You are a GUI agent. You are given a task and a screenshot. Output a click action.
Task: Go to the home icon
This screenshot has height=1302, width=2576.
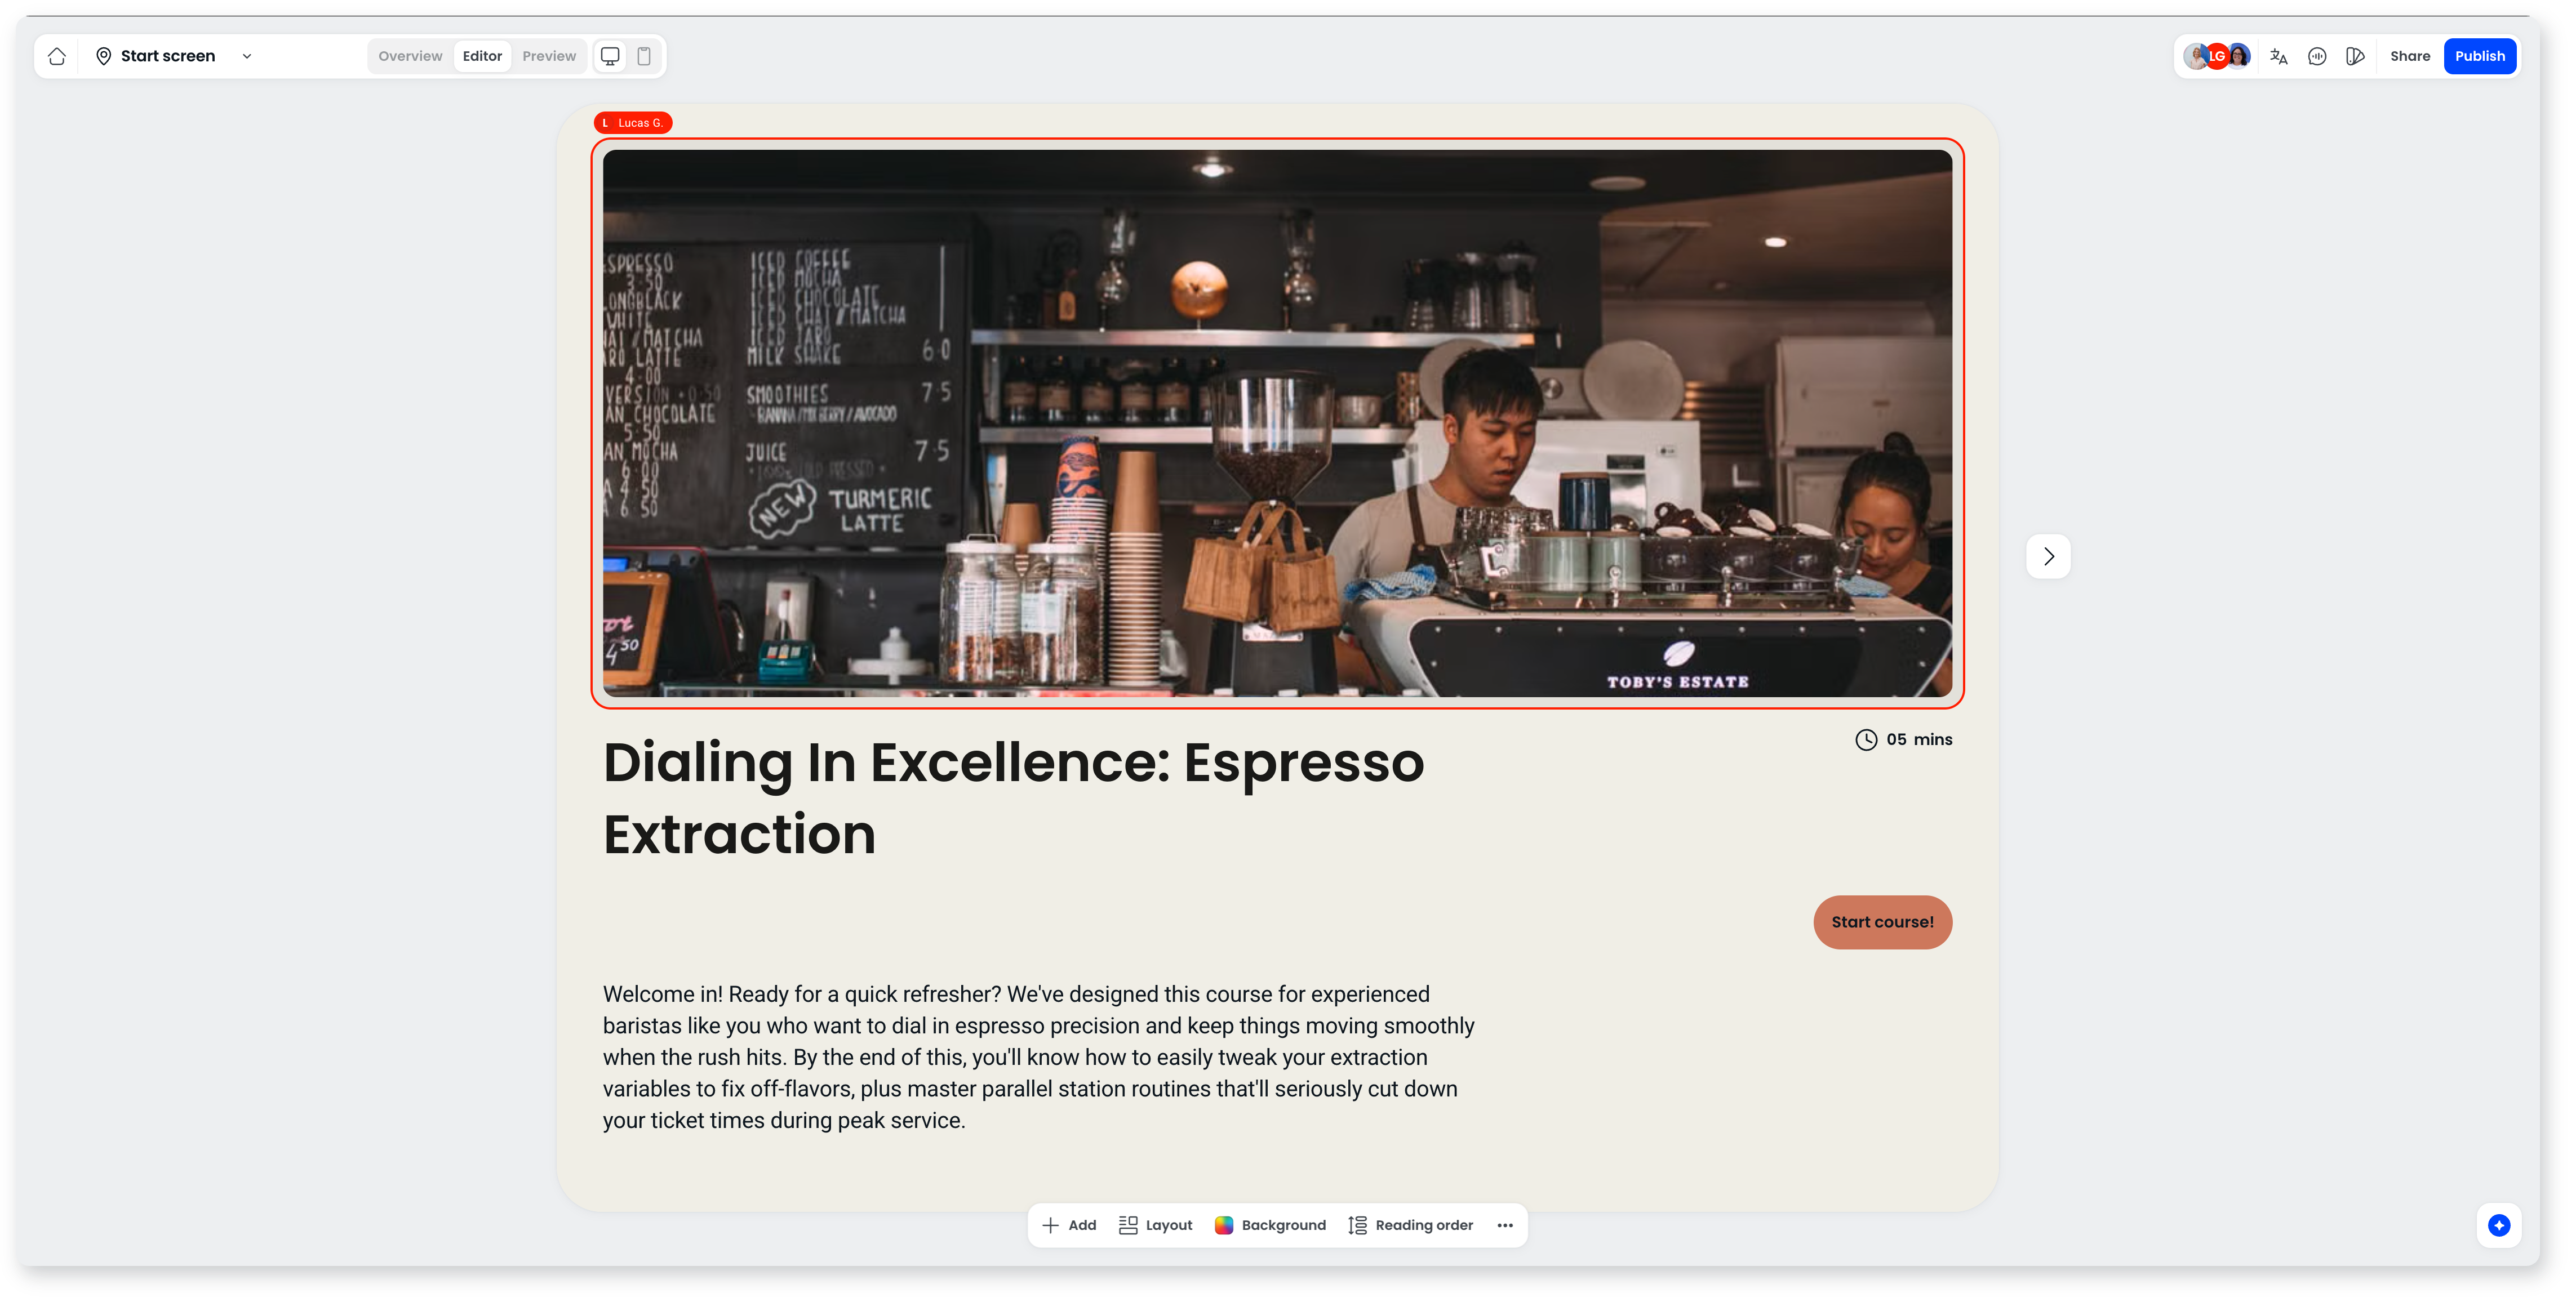[57, 56]
